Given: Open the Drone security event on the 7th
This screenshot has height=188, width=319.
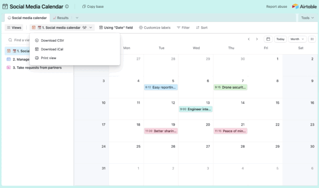Looking at the screenshot, I should click(x=231, y=87).
